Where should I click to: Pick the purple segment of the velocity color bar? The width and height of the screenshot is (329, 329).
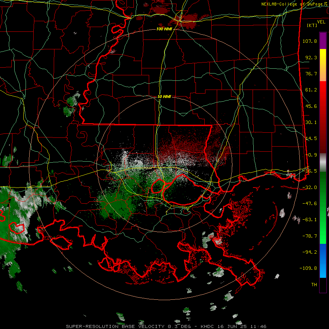tap(323, 41)
